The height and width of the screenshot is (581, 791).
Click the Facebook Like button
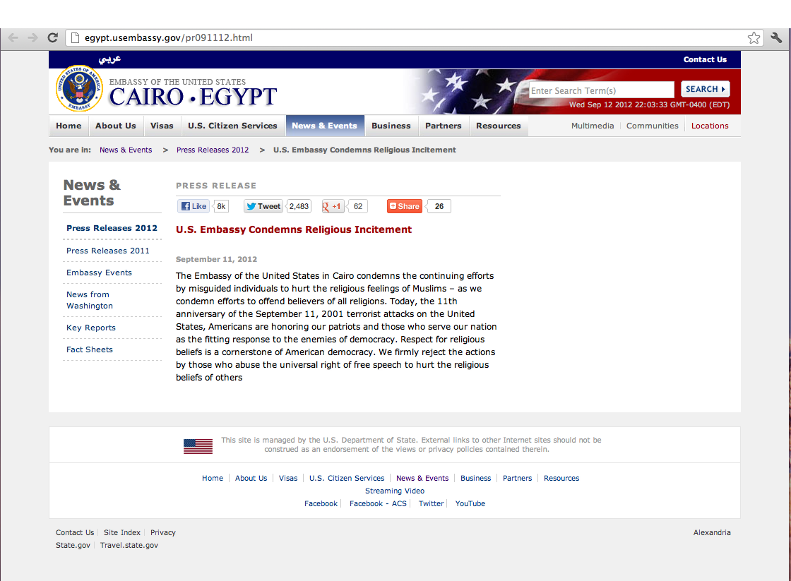194,206
